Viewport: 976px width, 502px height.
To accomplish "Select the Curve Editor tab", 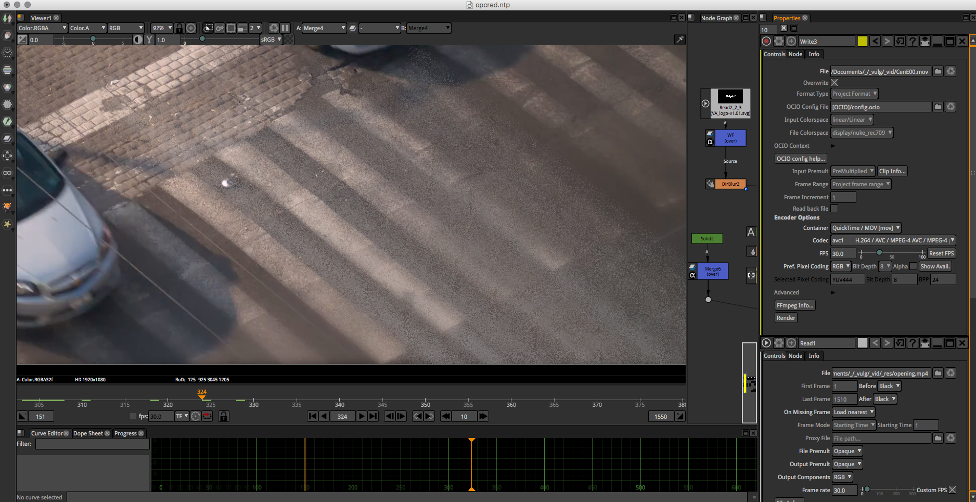I will (47, 433).
